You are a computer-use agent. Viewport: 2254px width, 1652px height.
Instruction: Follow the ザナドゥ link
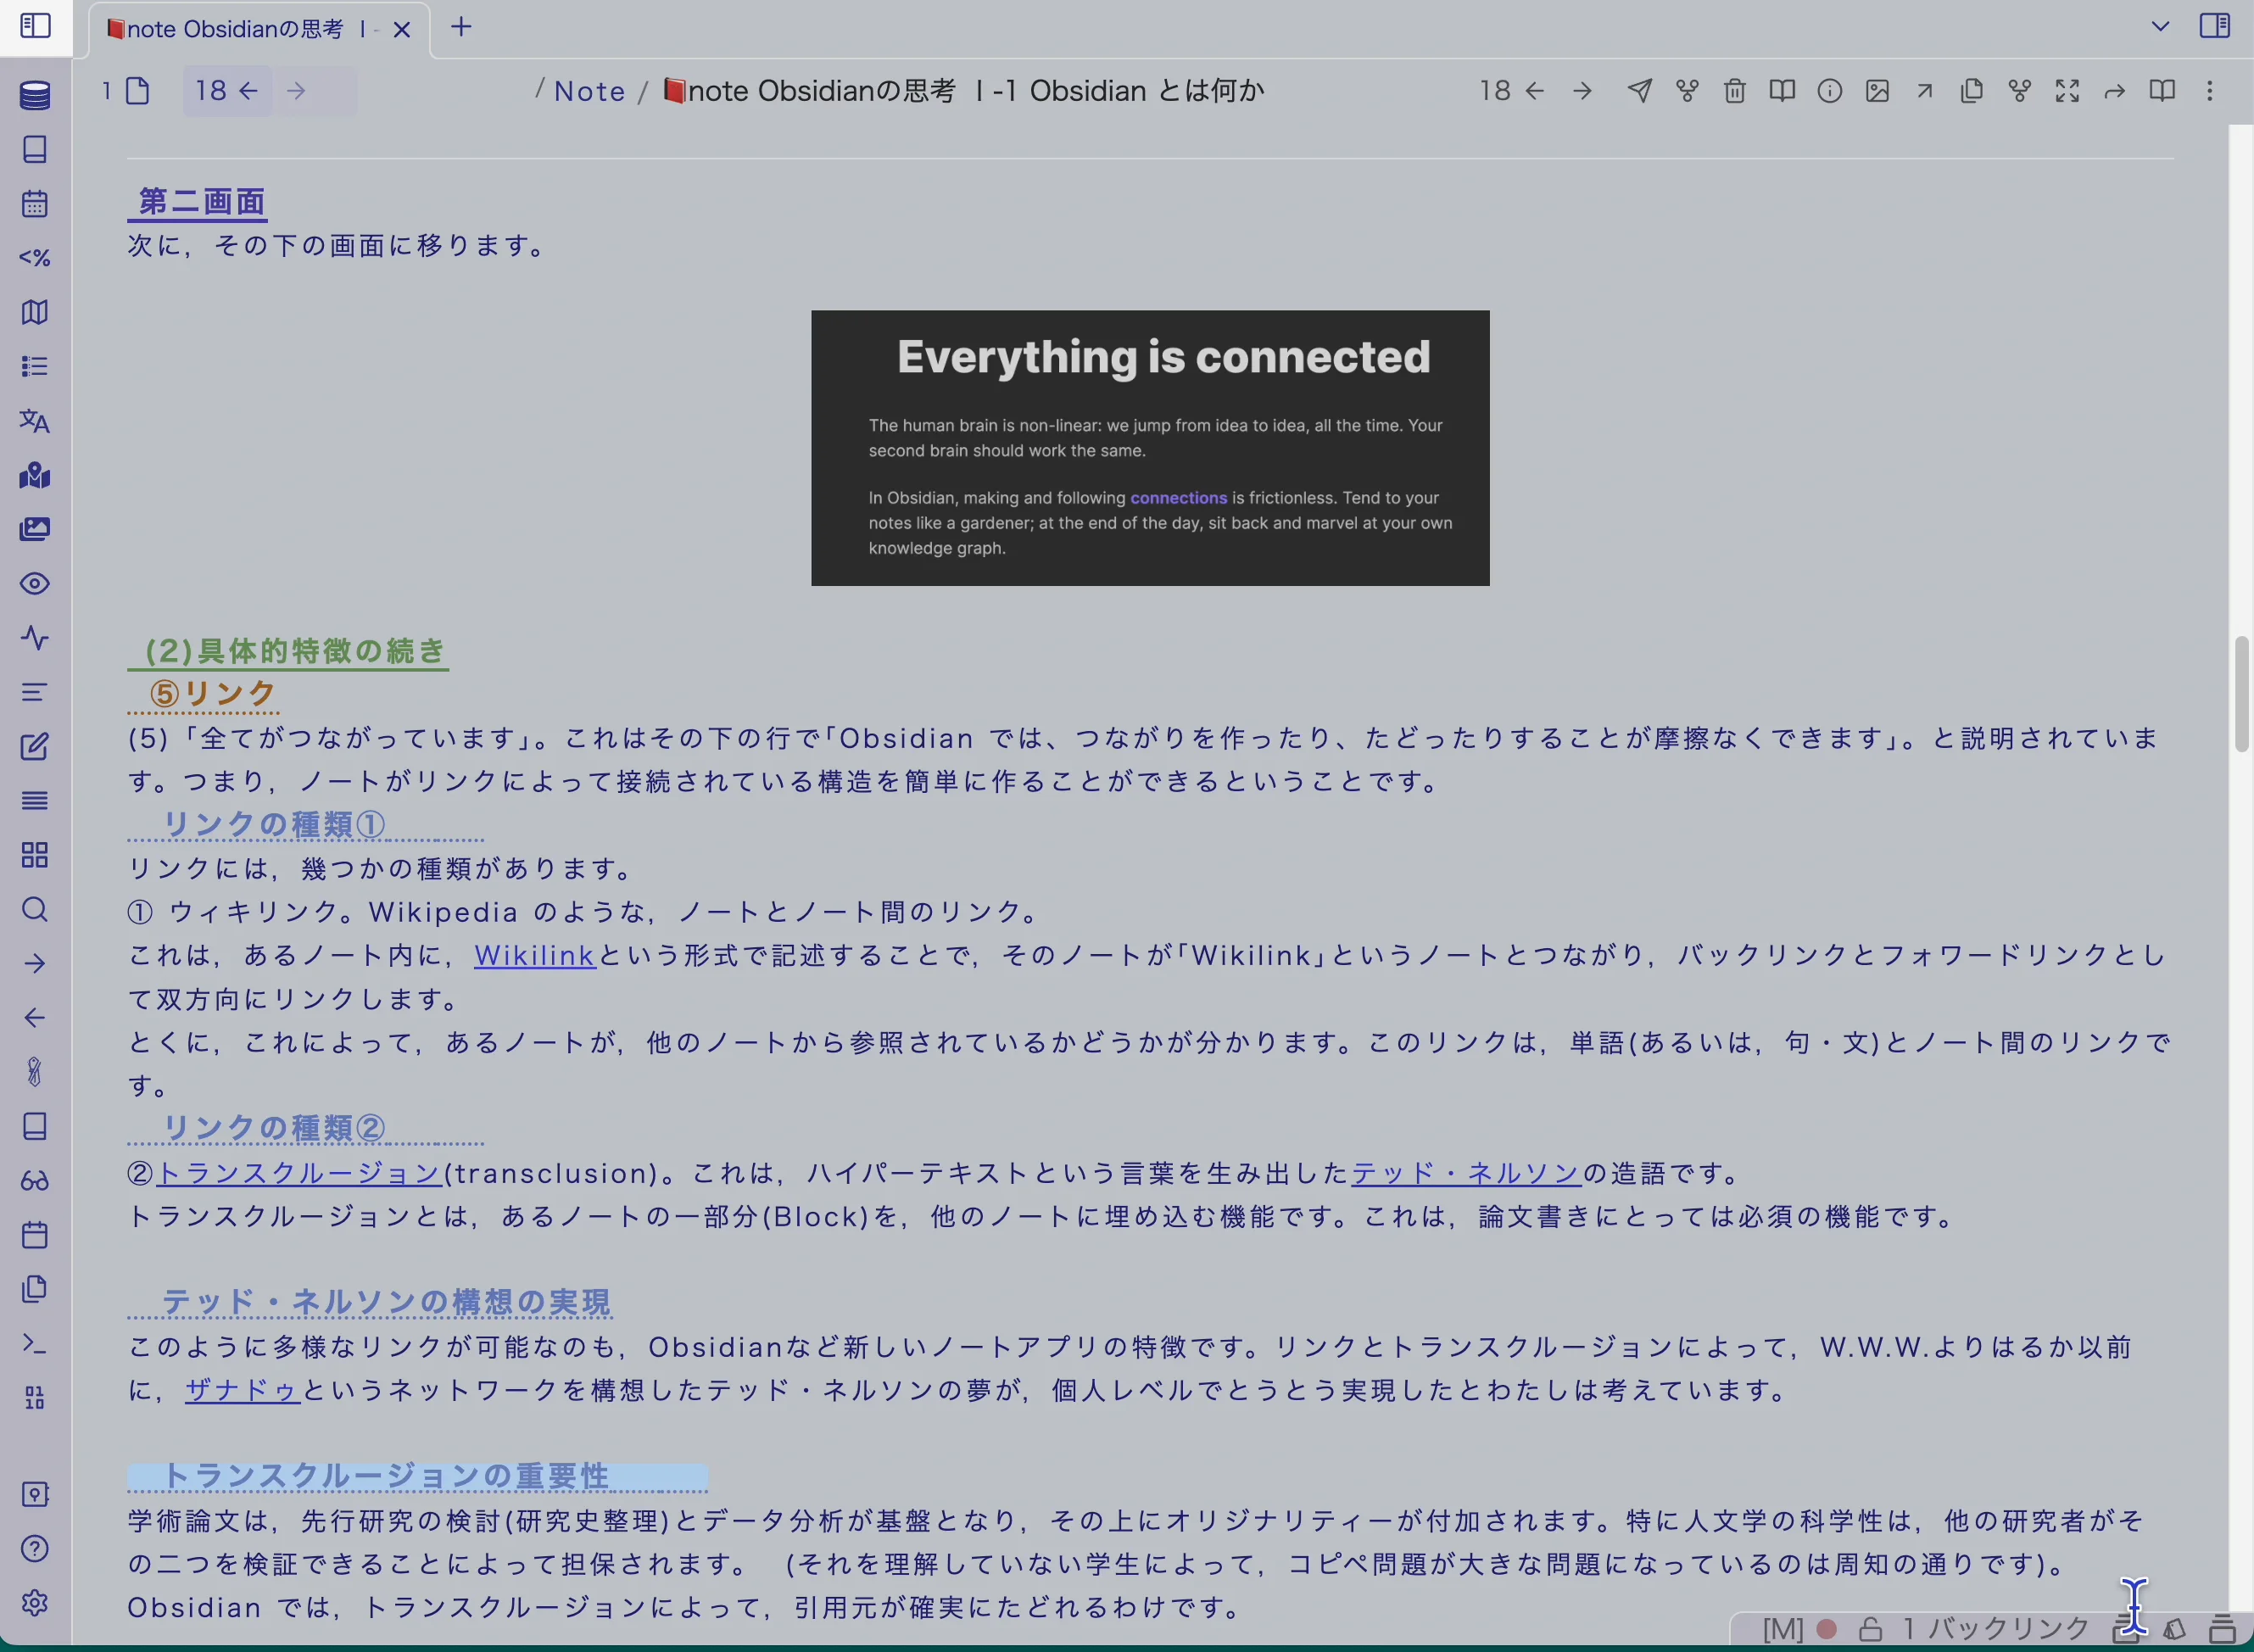coord(242,1390)
